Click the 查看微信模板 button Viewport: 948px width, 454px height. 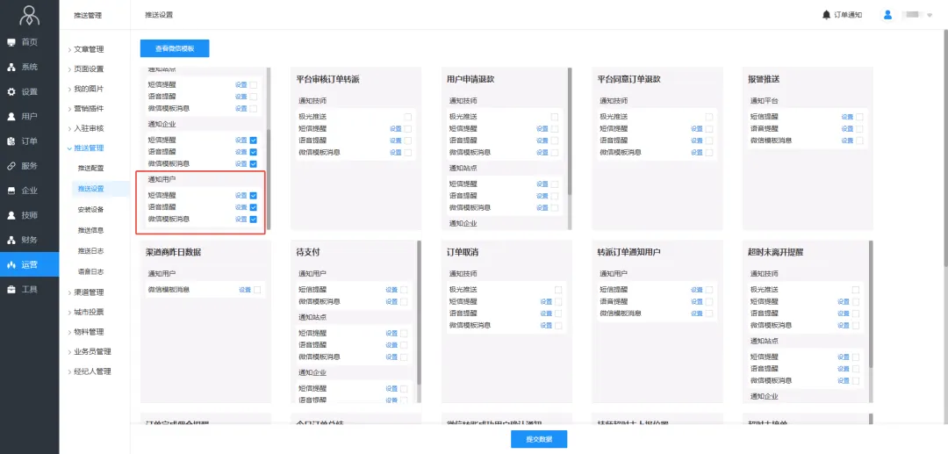click(x=175, y=49)
